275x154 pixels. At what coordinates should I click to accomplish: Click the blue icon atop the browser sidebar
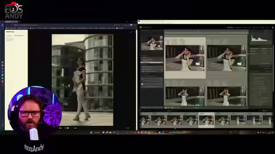(x=3, y=26)
